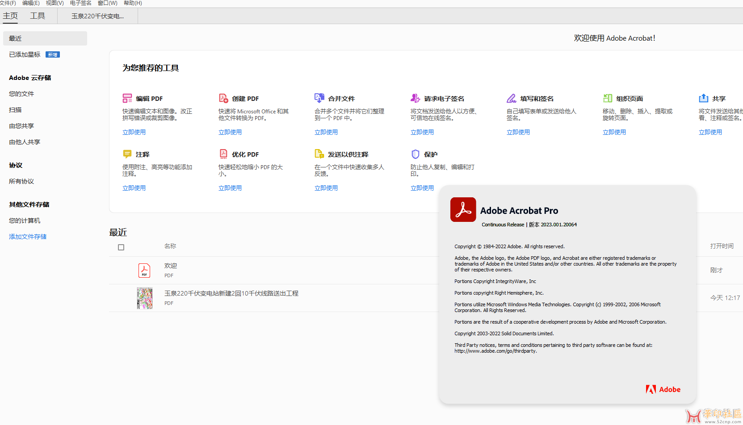
Task: Click the Combine Files (合并文件) icon
Action: 319,98
